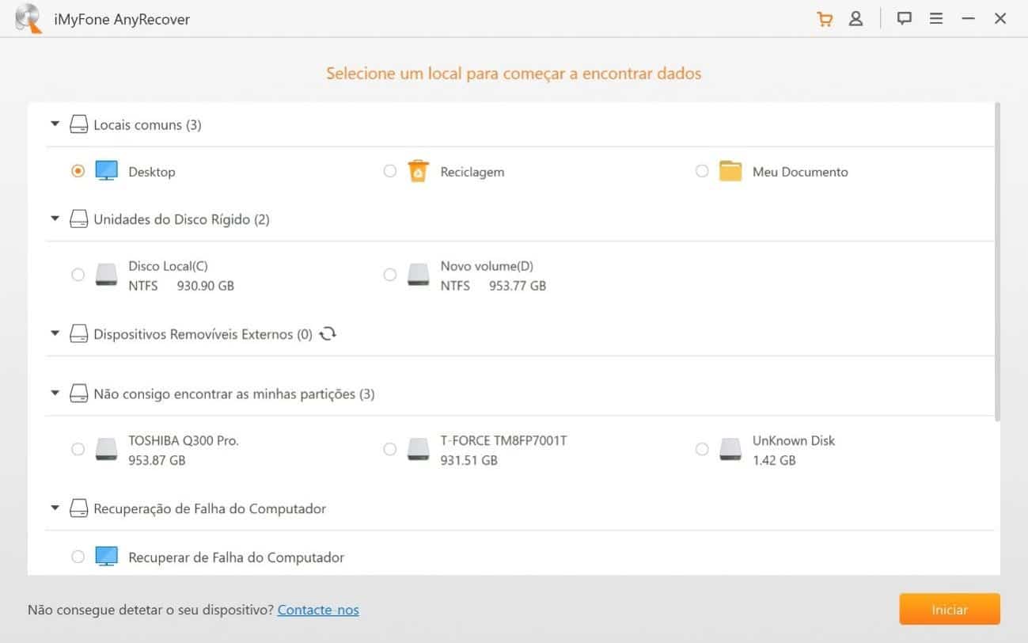This screenshot has height=643, width=1028.
Task: Click the Disco Local(C) drive icon
Action: 107,275
